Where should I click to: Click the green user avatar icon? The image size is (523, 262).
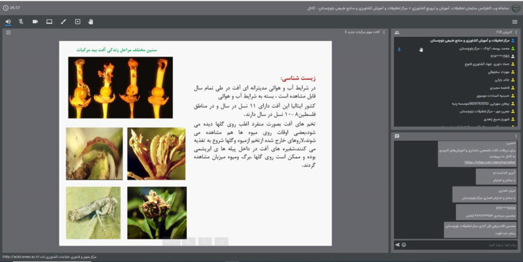coord(513,49)
